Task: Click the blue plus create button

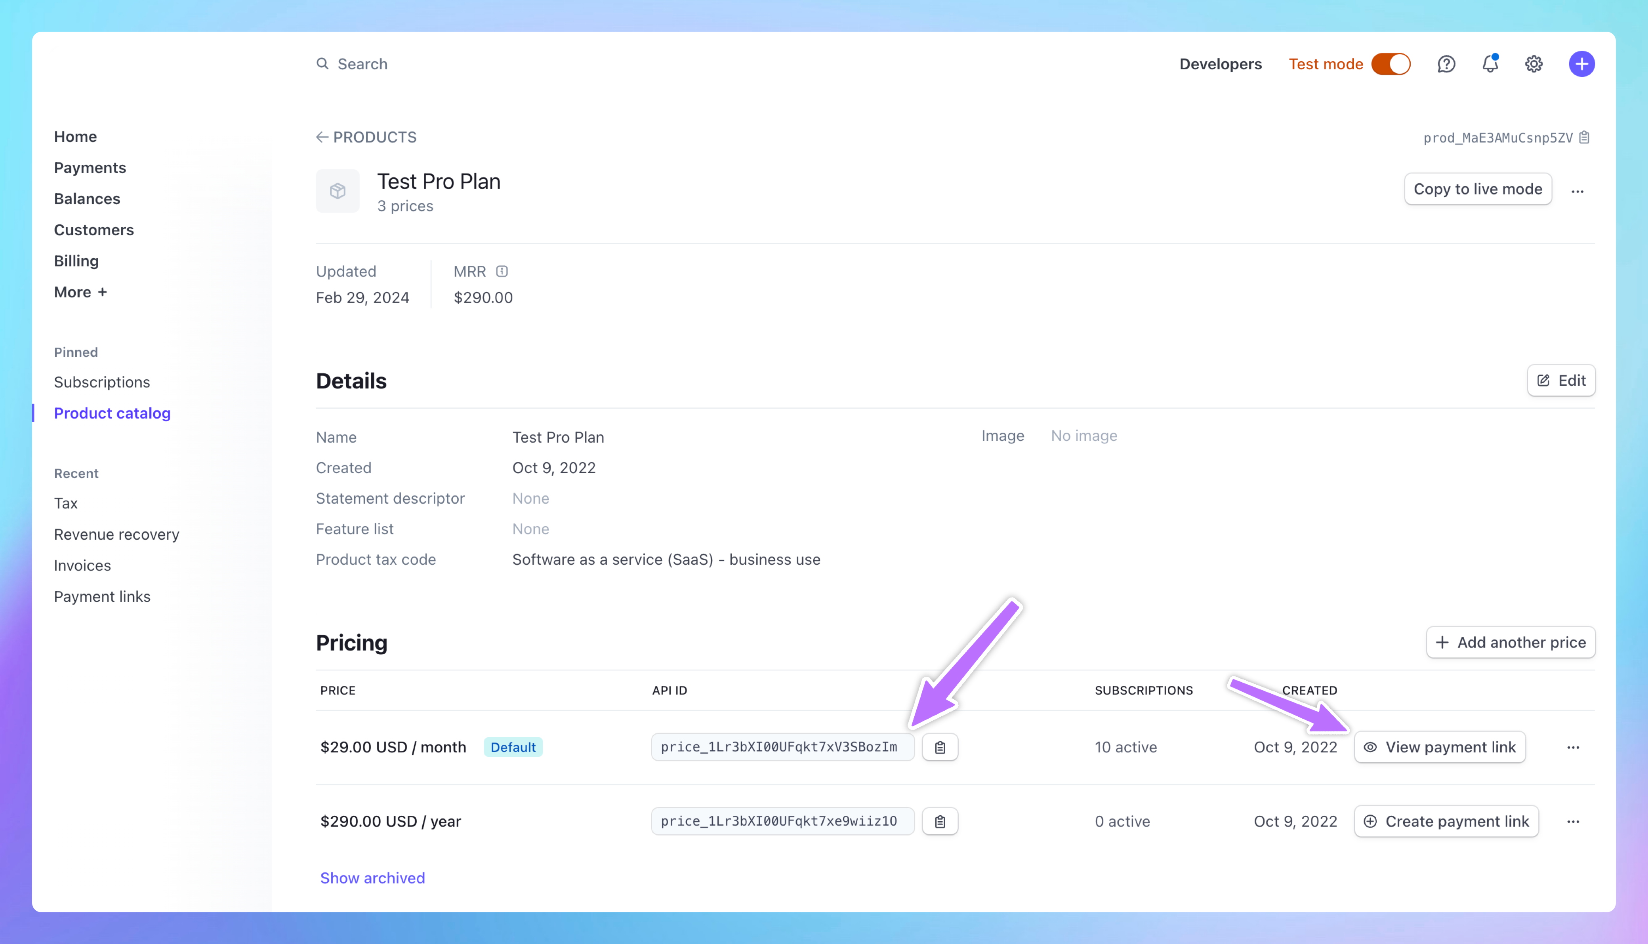Action: coord(1582,64)
